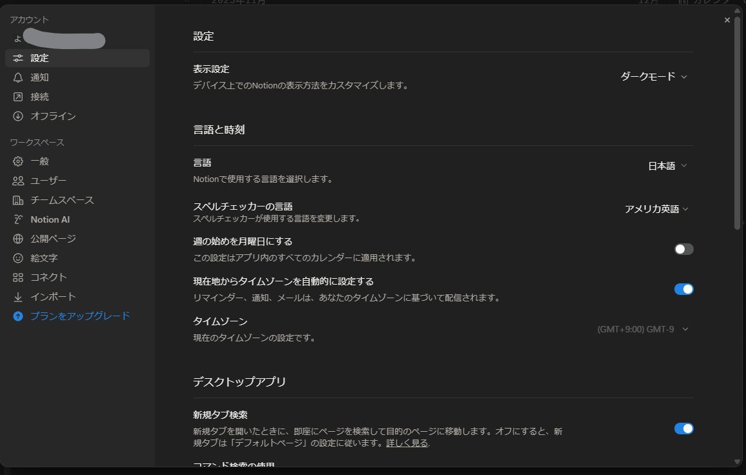Viewport: 746px width, 475px height.
Task: Click the vertical scrollbar thumb in settings
Action: pyautogui.click(x=737, y=123)
